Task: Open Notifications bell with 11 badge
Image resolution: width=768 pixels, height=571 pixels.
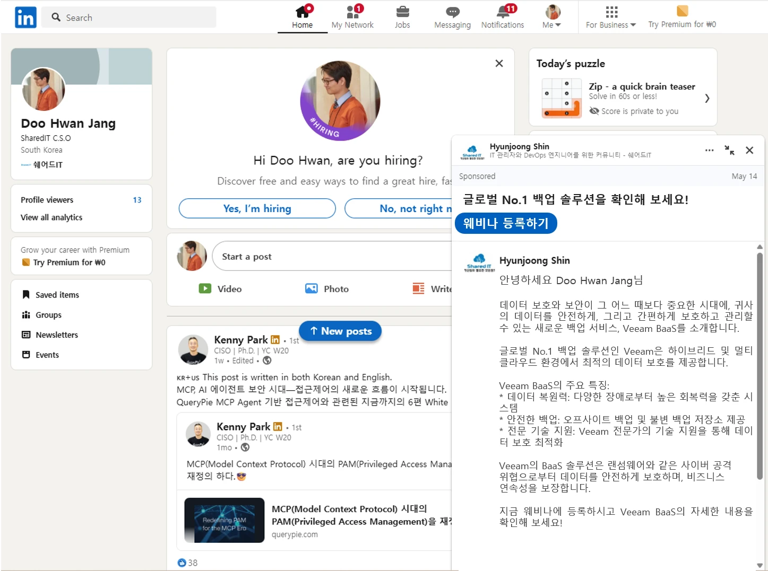Action: 502,12
